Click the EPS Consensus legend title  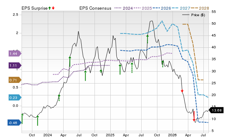pyautogui.click(x=95, y=8)
